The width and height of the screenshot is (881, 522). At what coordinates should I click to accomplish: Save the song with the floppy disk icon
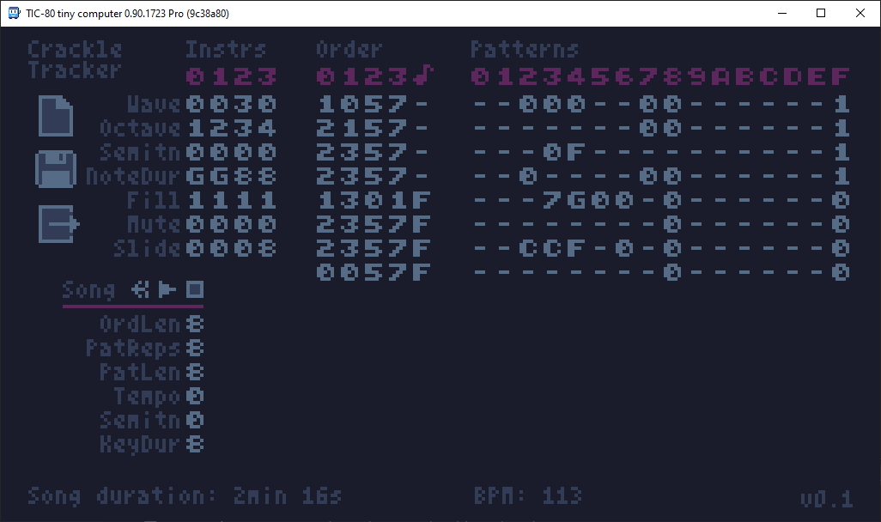(56, 168)
